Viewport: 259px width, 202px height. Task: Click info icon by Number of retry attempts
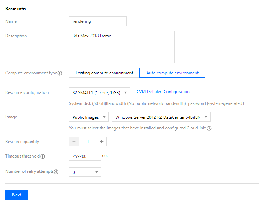(56, 172)
